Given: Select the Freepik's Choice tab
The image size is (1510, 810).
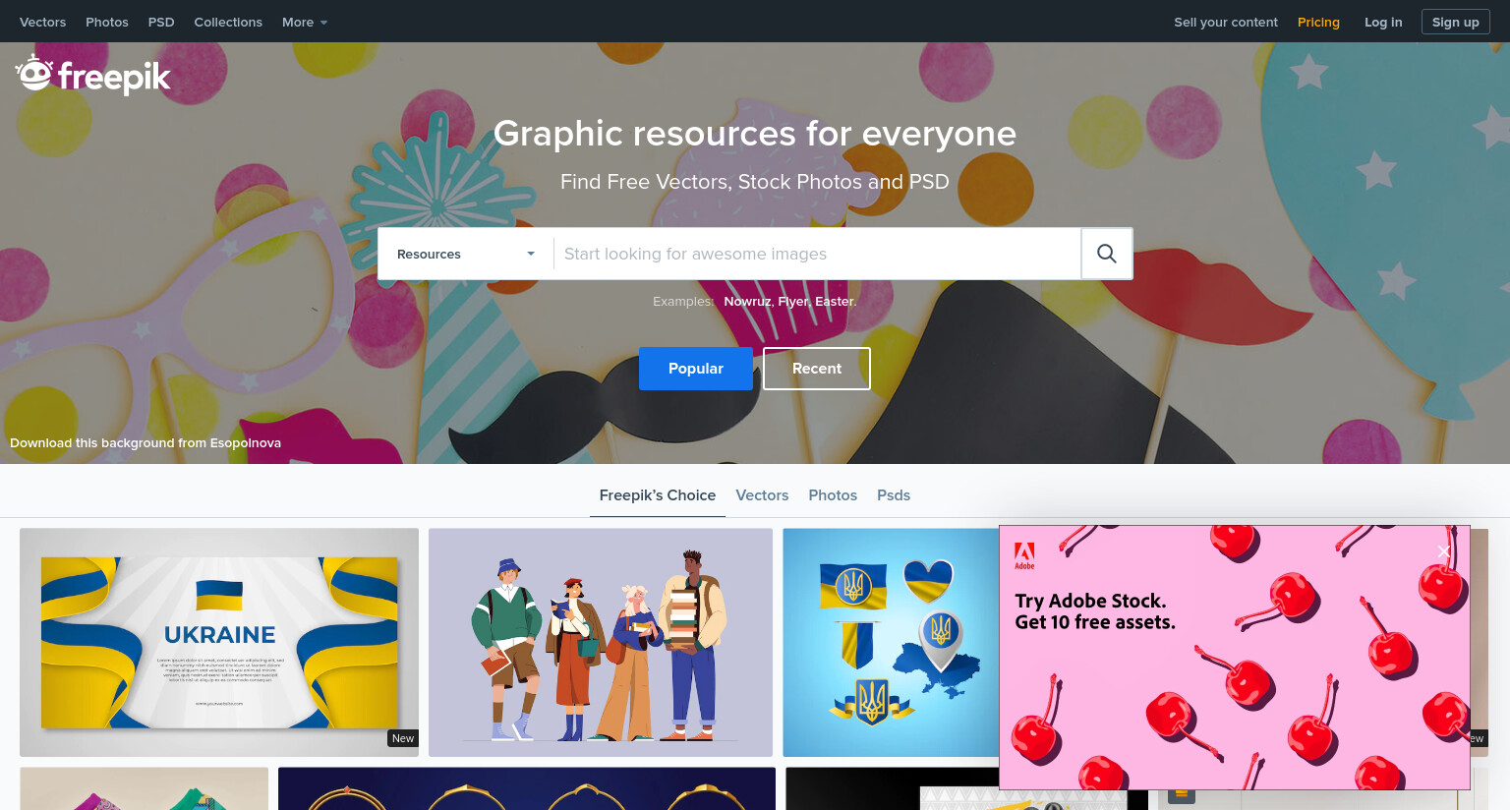Looking at the screenshot, I should pos(658,495).
